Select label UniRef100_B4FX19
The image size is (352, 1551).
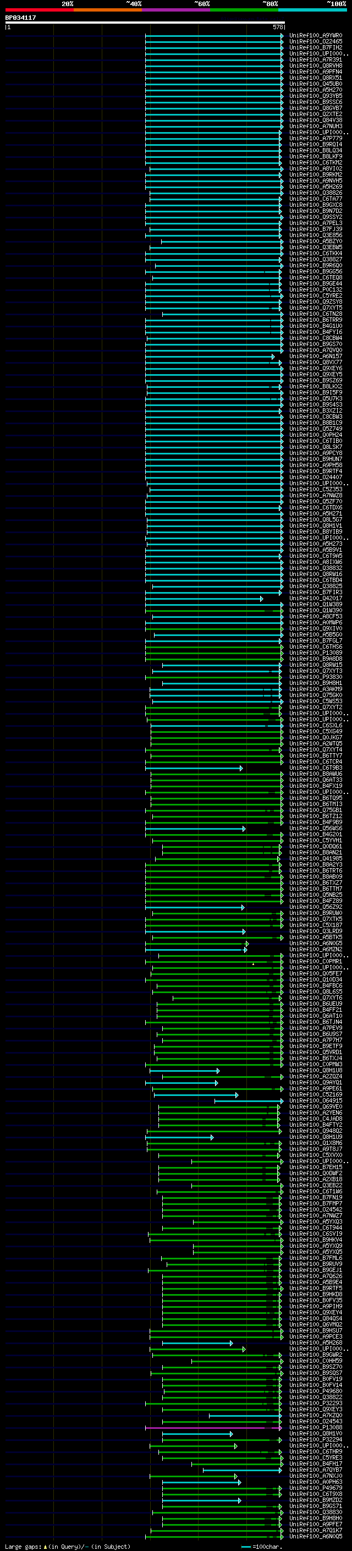[x=316, y=786]
